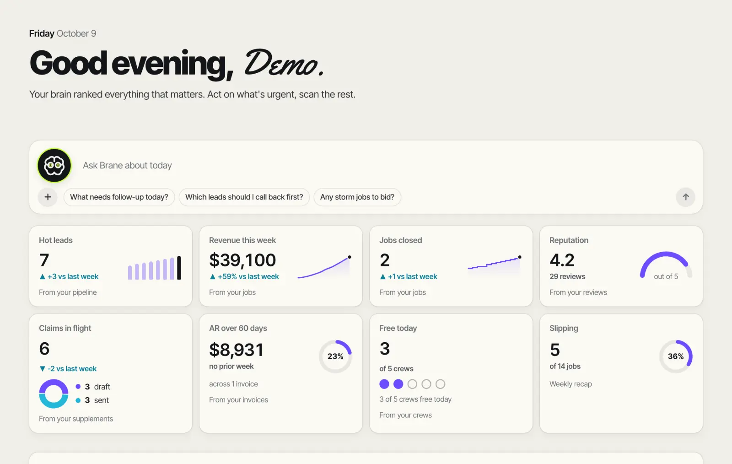
Task: Select the 'Which leads should I call back first?' chip
Action: tap(244, 197)
